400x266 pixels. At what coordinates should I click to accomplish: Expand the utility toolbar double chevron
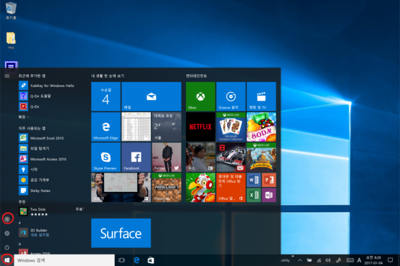pos(293,256)
